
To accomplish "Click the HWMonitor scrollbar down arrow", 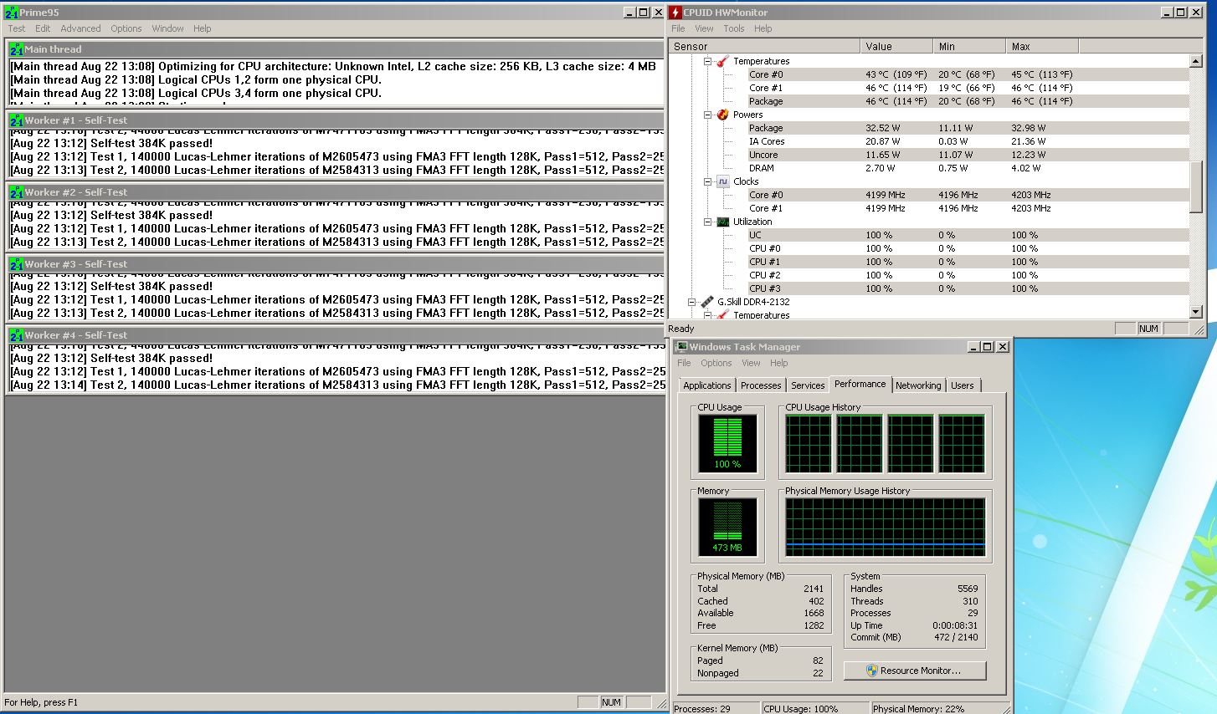I will click(x=1196, y=312).
